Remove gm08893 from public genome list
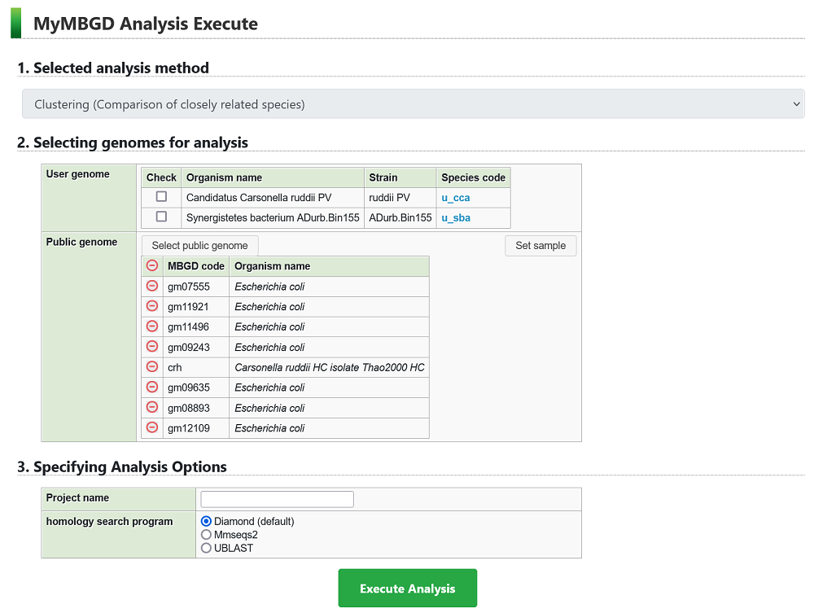This screenshot has height=613, width=814. click(x=151, y=408)
